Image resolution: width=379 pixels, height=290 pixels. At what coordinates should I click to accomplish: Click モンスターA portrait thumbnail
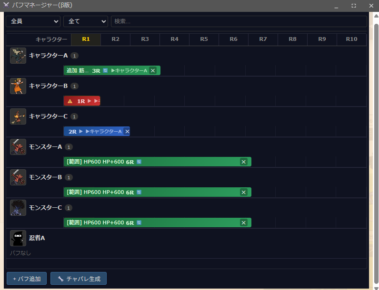pyautogui.click(x=18, y=147)
